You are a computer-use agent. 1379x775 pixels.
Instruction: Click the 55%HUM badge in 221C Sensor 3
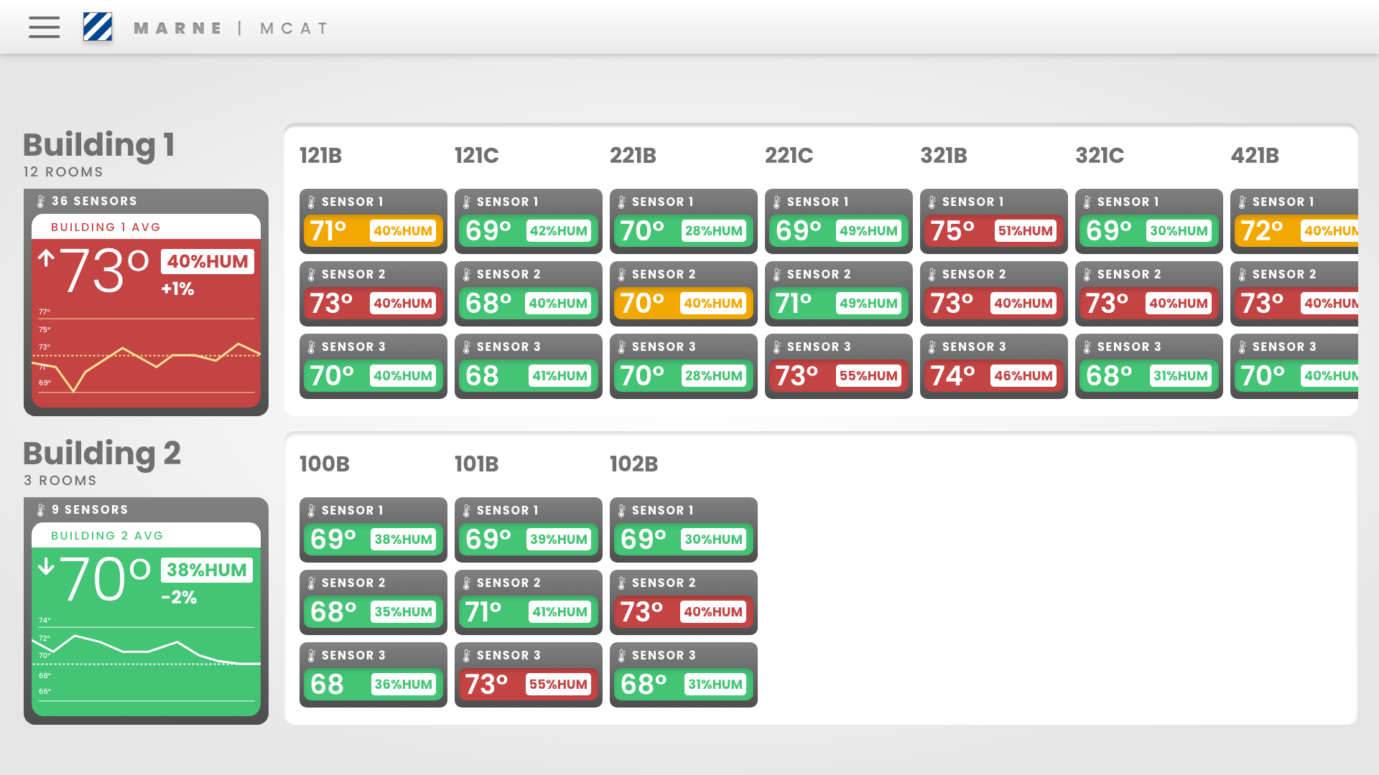pos(868,376)
